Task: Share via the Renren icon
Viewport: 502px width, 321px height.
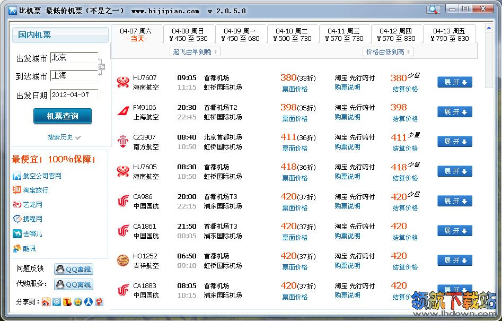Action: [x=89, y=302]
